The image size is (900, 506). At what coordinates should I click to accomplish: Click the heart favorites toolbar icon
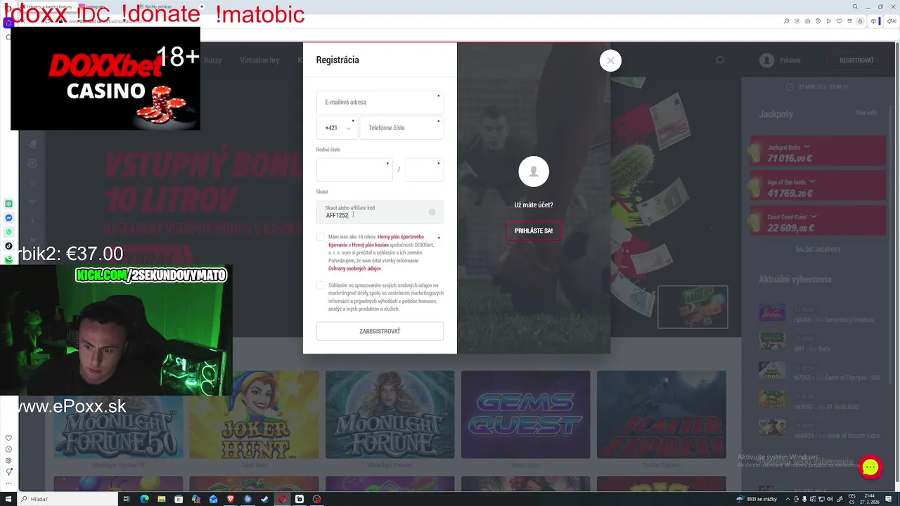[839, 21]
